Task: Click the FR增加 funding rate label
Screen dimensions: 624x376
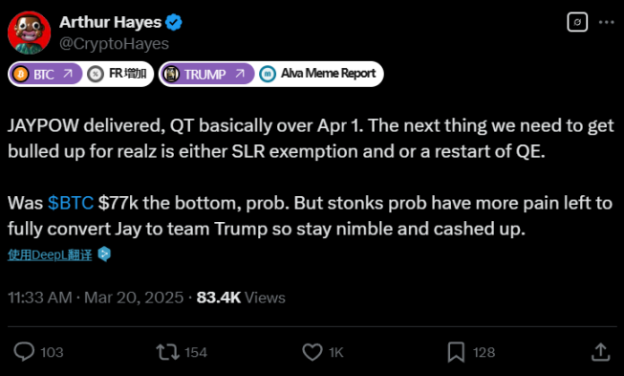Action: pyautogui.click(x=118, y=74)
